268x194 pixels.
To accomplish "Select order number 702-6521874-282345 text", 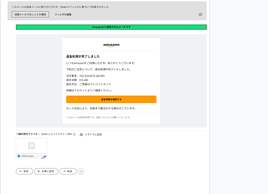I will tap(92, 76).
